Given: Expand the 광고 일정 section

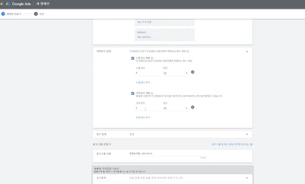Looking at the screenshot, I should coord(247,134).
